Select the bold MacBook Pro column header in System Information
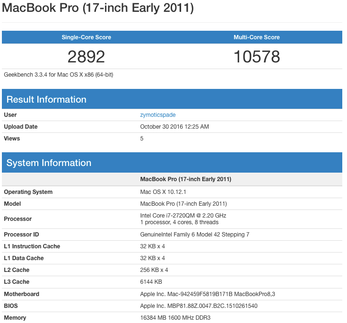The image size is (347, 323). (186, 179)
